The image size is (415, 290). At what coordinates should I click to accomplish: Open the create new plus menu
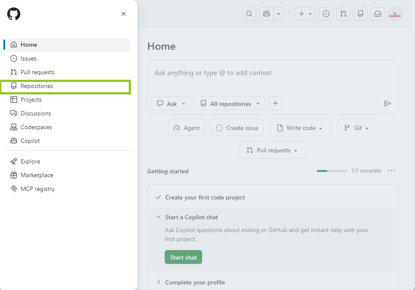(x=305, y=14)
